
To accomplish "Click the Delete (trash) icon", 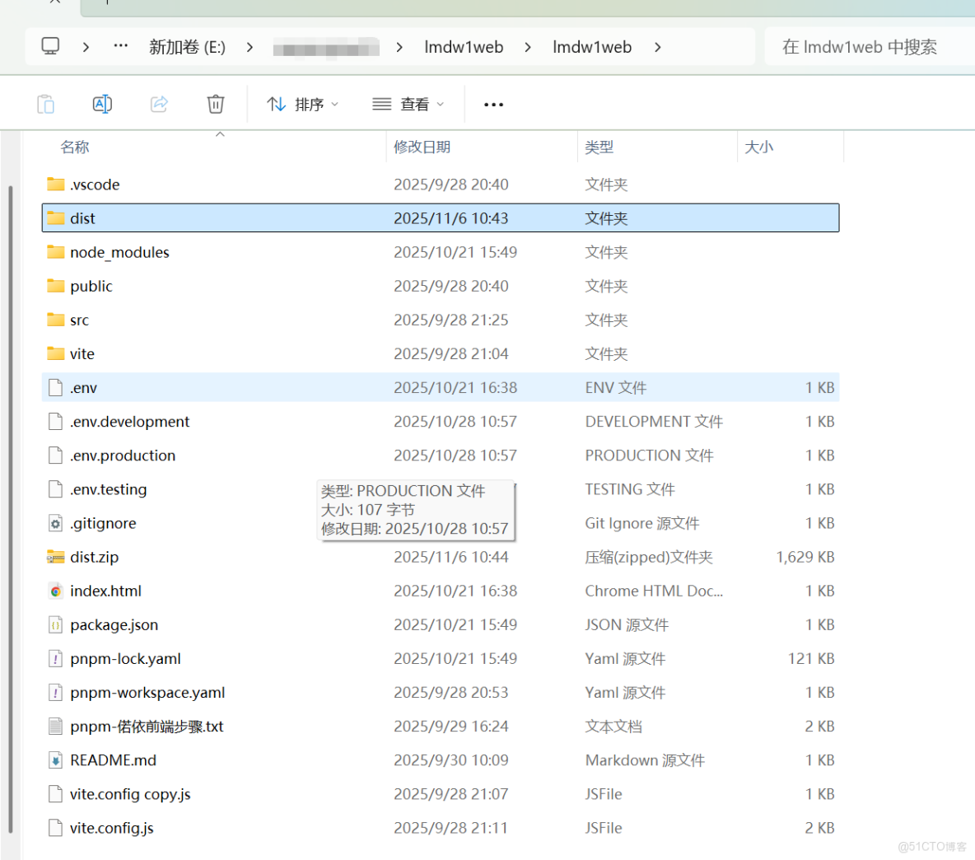I will coord(215,103).
